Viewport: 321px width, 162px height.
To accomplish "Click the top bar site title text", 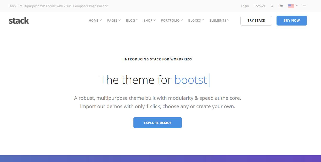I will coord(58,6).
